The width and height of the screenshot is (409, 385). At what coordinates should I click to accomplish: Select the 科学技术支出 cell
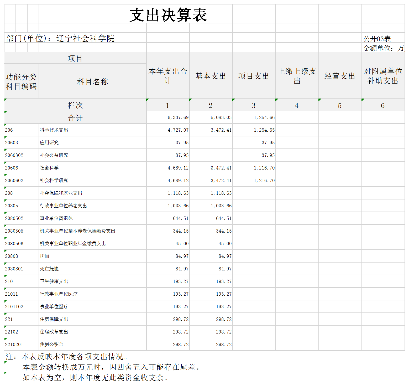(x=92, y=130)
